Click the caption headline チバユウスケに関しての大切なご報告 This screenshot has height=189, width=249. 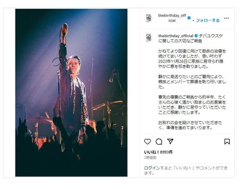[x=190, y=39]
